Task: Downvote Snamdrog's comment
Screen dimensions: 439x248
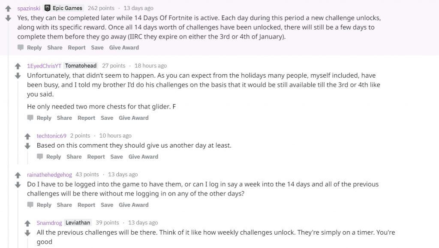Action: click(x=27, y=233)
